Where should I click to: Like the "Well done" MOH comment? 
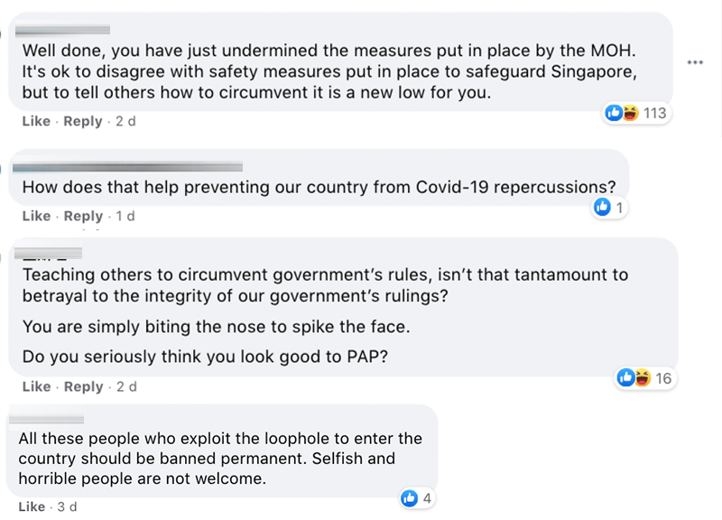coord(36,121)
